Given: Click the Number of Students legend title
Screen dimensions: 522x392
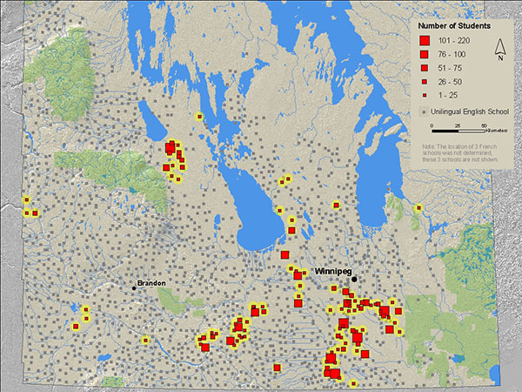Looking at the screenshot, I should tap(450, 24).
